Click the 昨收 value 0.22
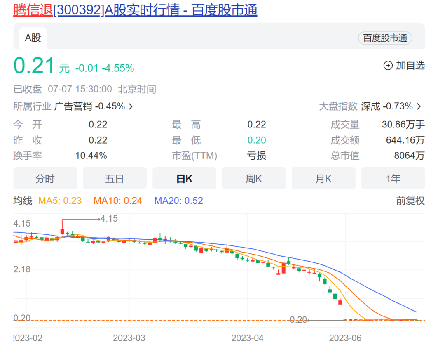The width and height of the screenshot is (445, 347). pyautogui.click(x=98, y=140)
